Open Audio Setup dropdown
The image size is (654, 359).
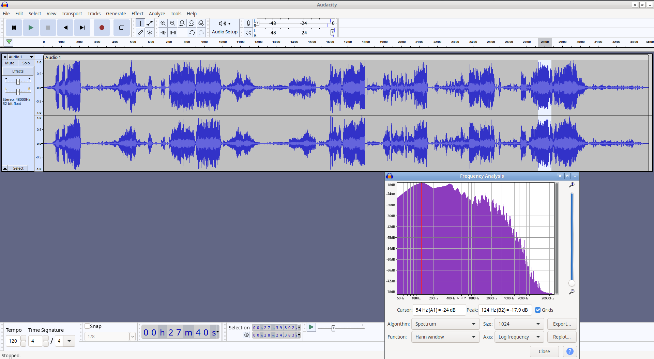225,27
